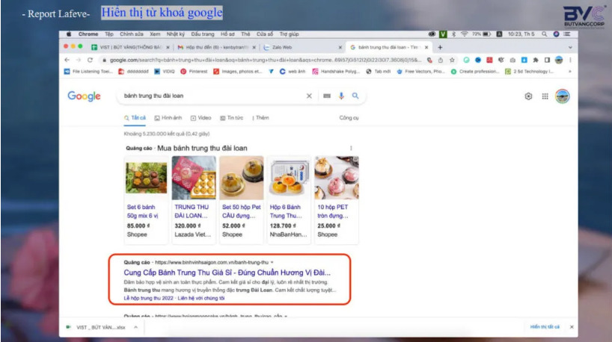The height and width of the screenshot is (342, 612).
Task: Expand download item options chevron
Action: 135,327
